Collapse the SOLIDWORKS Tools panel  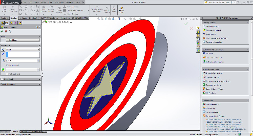click(x=248, y=70)
